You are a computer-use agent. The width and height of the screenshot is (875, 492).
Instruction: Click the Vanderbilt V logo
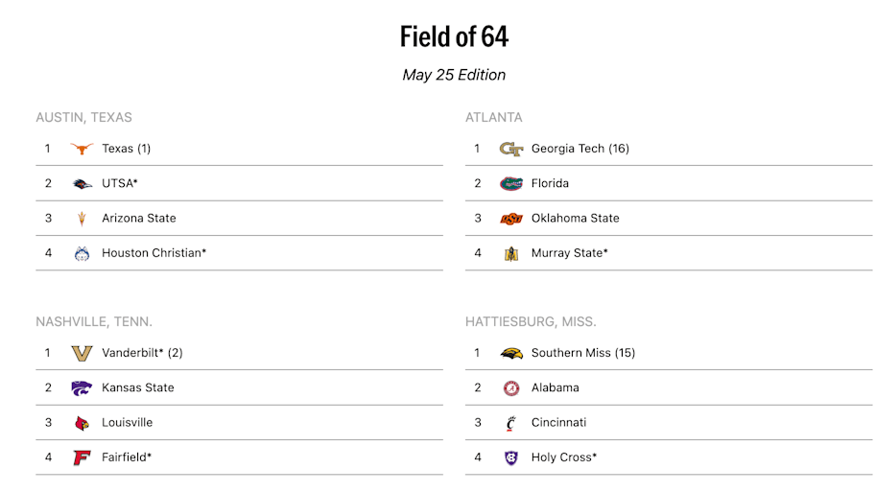click(83, 353)
